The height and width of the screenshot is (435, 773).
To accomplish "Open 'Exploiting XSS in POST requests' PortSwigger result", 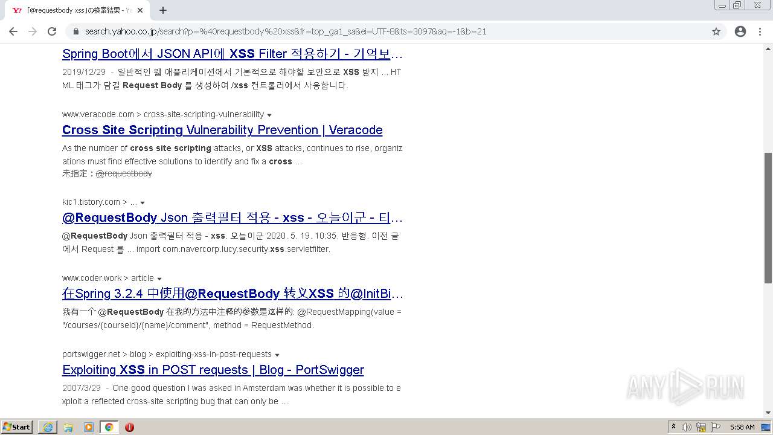I will 213,370.
